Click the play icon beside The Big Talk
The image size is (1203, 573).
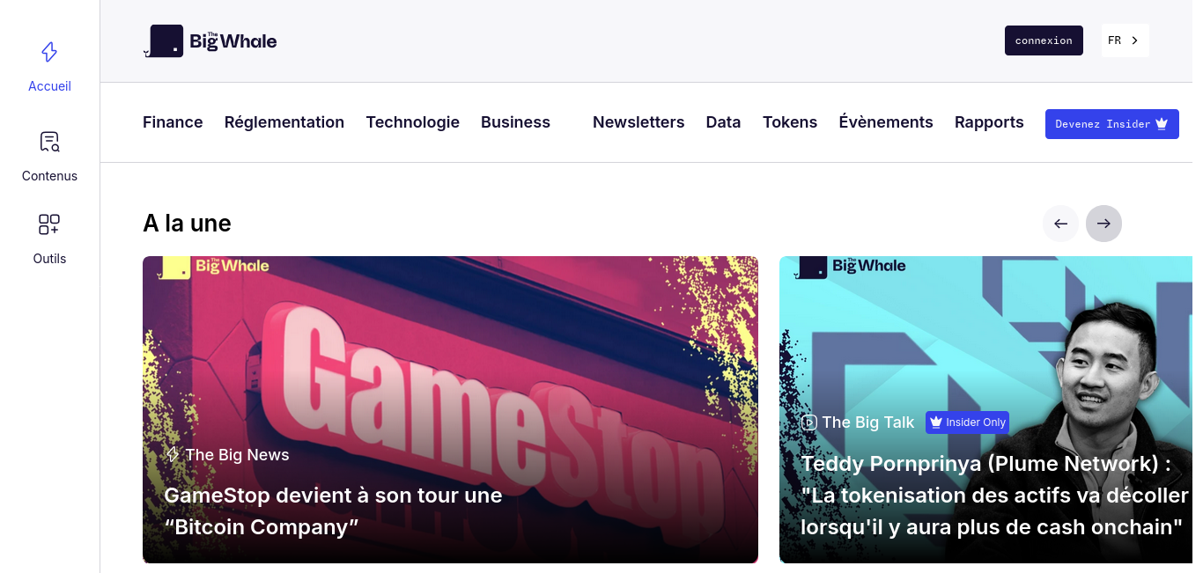(x=808, y=422)
